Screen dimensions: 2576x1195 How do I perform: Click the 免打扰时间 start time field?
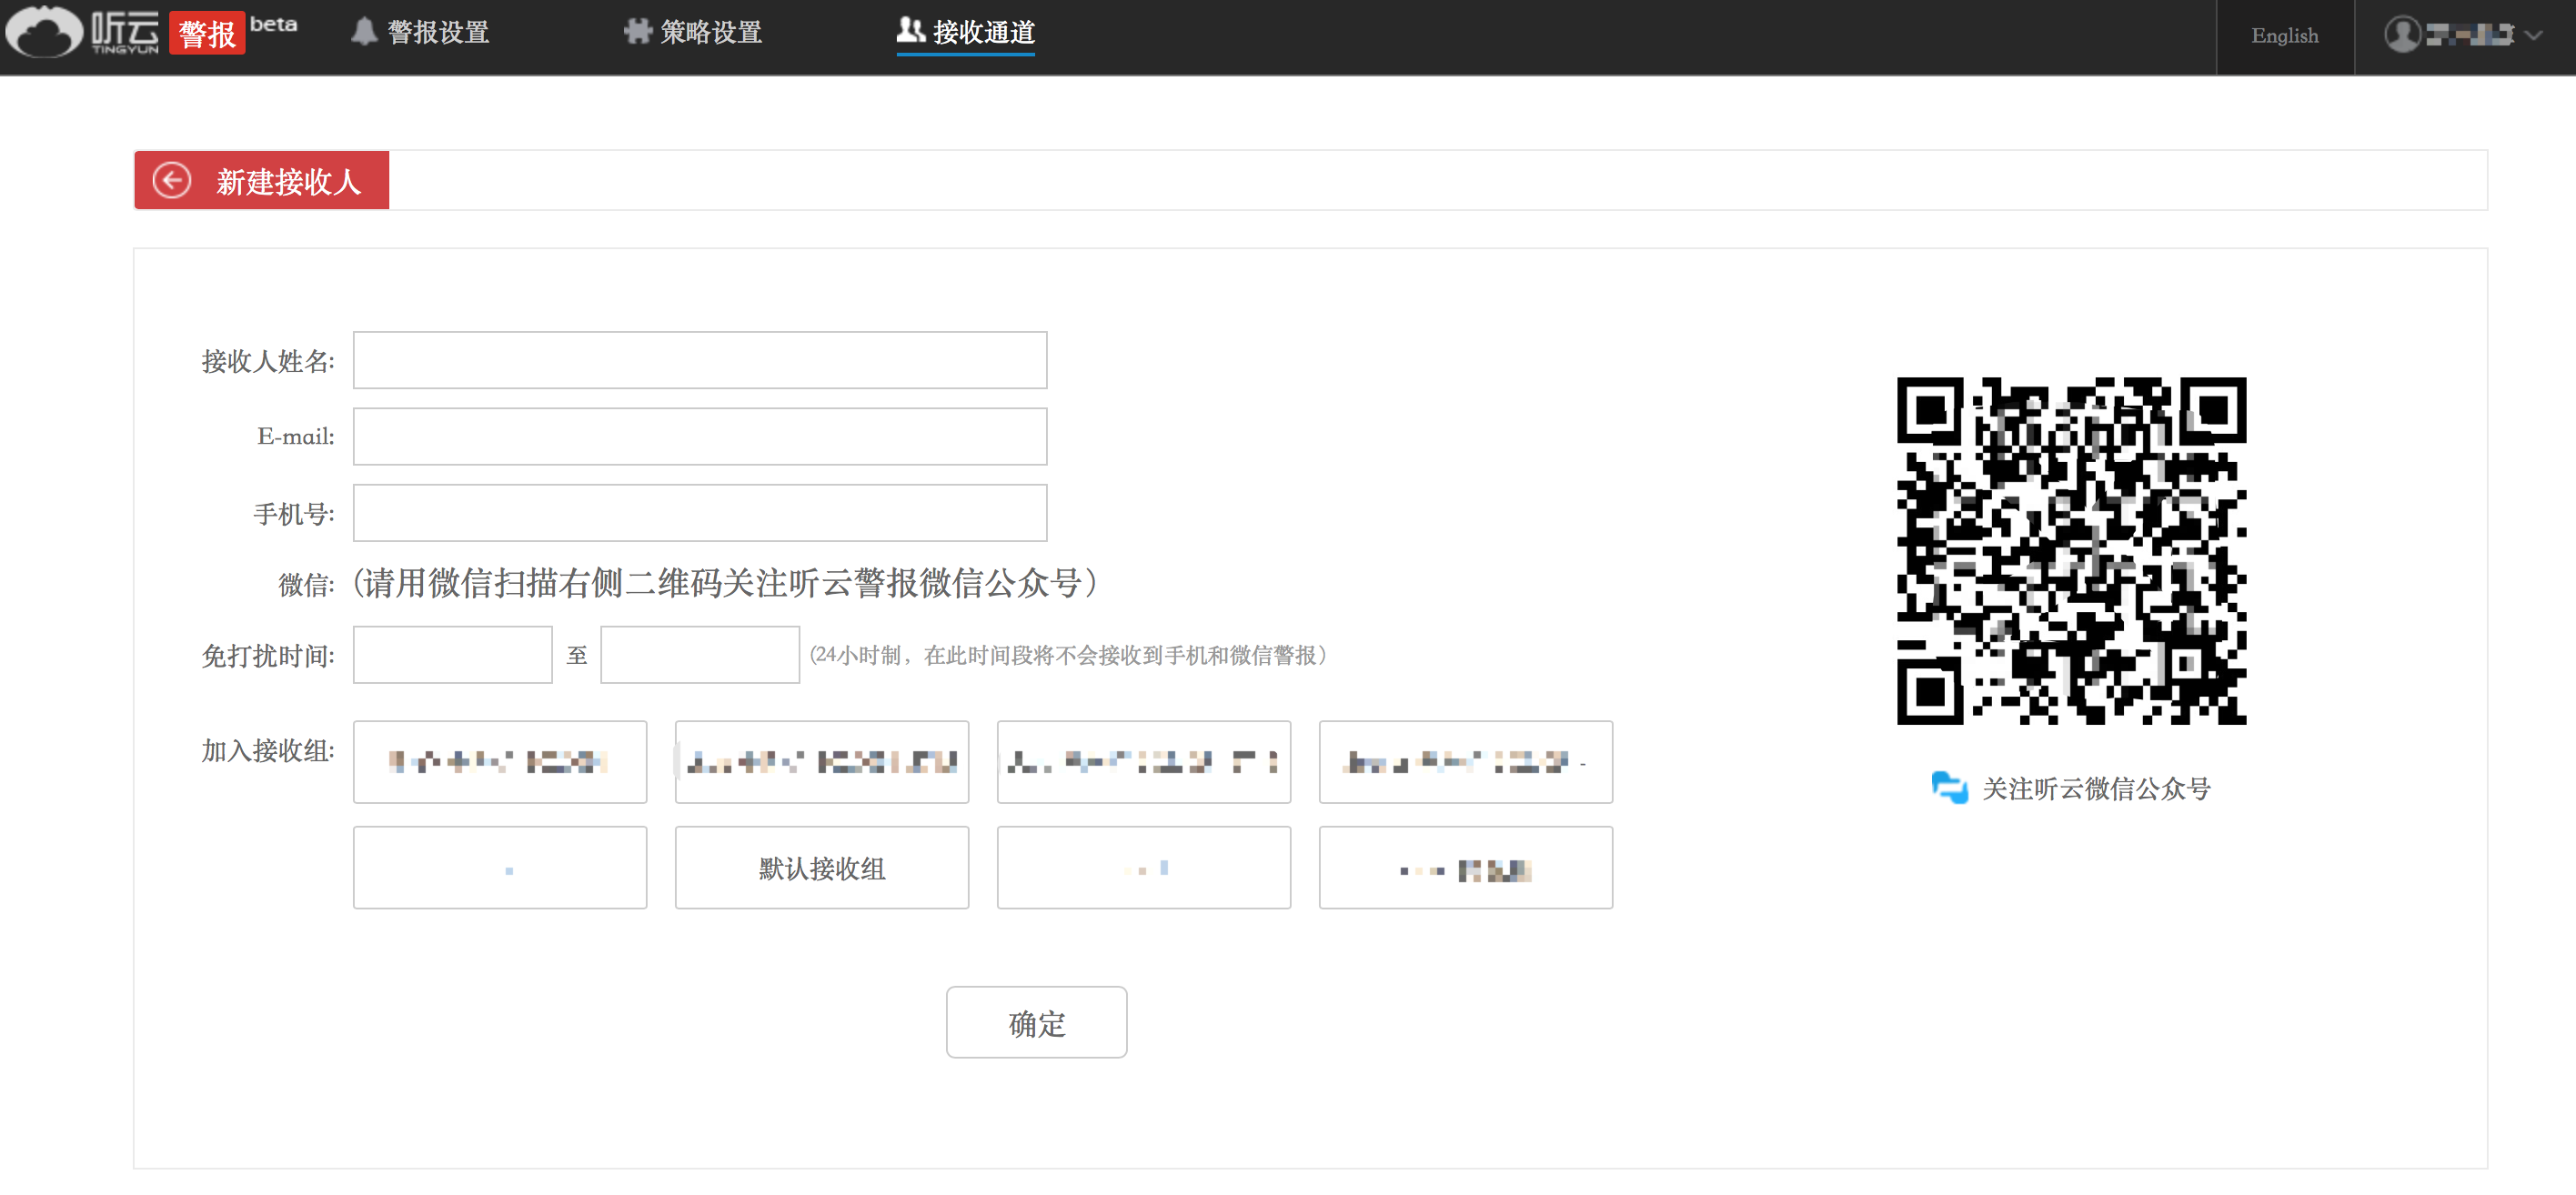click(452, 655)
